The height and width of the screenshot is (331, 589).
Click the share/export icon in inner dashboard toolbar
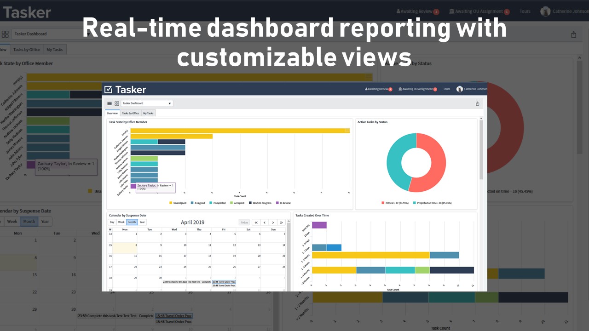[478, 103]
